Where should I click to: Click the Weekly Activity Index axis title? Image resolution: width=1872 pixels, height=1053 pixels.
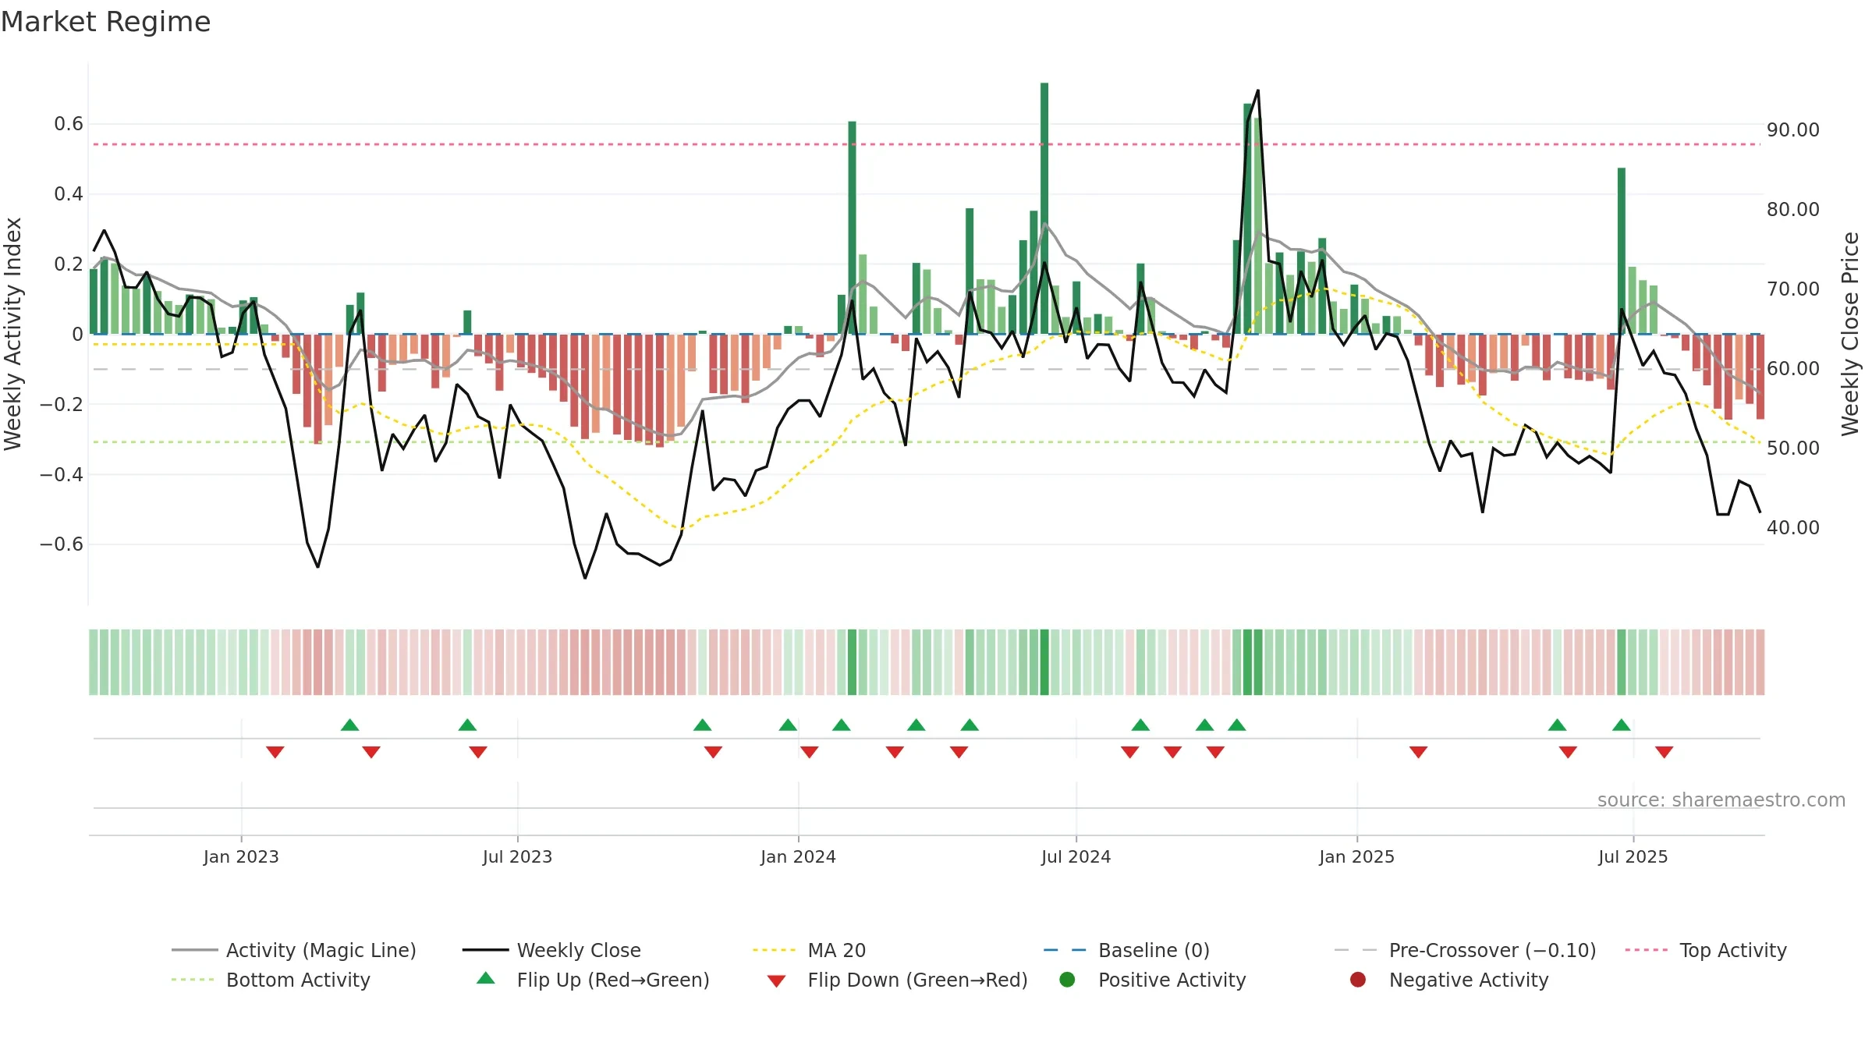13,334
